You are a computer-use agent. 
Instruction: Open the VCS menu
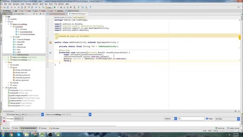(55, 4)
